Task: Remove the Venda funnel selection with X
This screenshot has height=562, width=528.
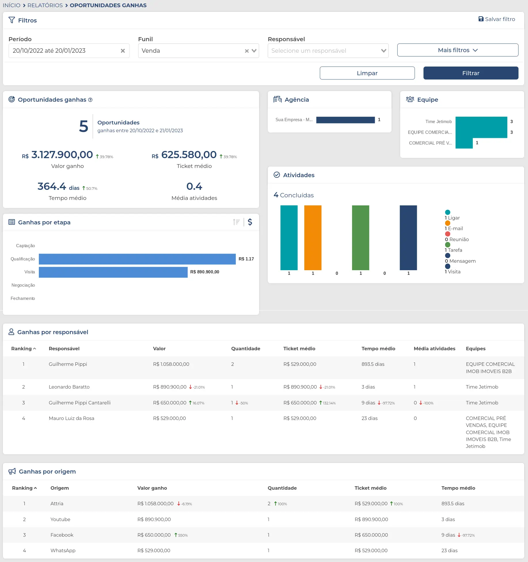Action: point(247,51)
